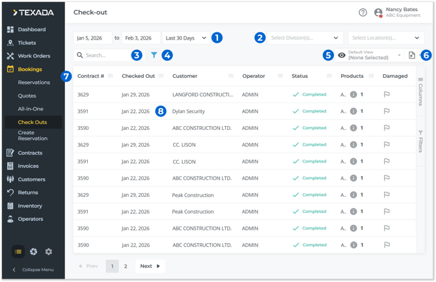Go to the Next page

point(150,266)
